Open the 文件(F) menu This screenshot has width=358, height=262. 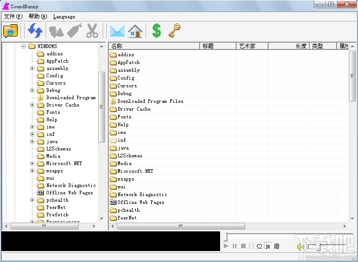pos(13,16)
